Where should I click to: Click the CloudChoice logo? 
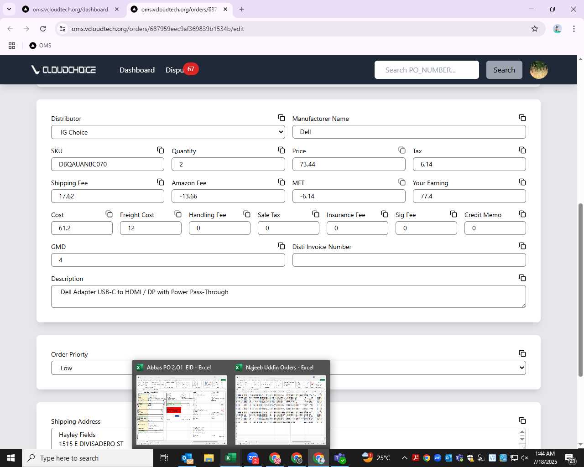(x=63, y=70)
